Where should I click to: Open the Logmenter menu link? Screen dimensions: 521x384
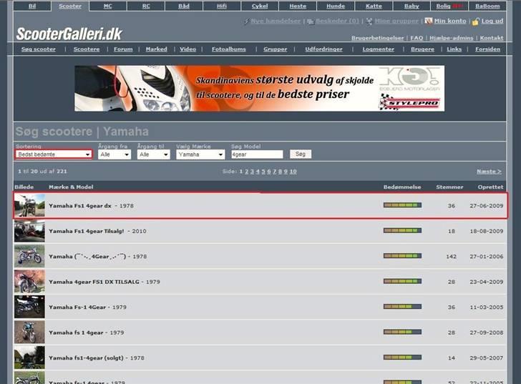(x=378, y=49)
